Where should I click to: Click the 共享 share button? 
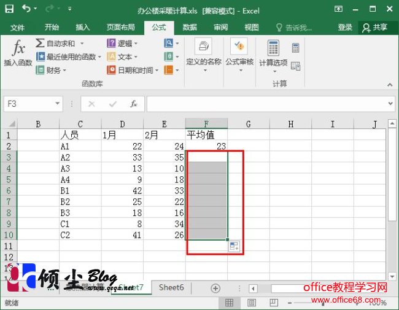(375, 28)
